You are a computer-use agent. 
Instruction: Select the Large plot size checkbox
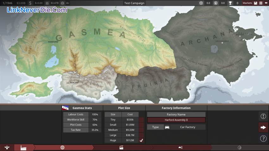141,135
